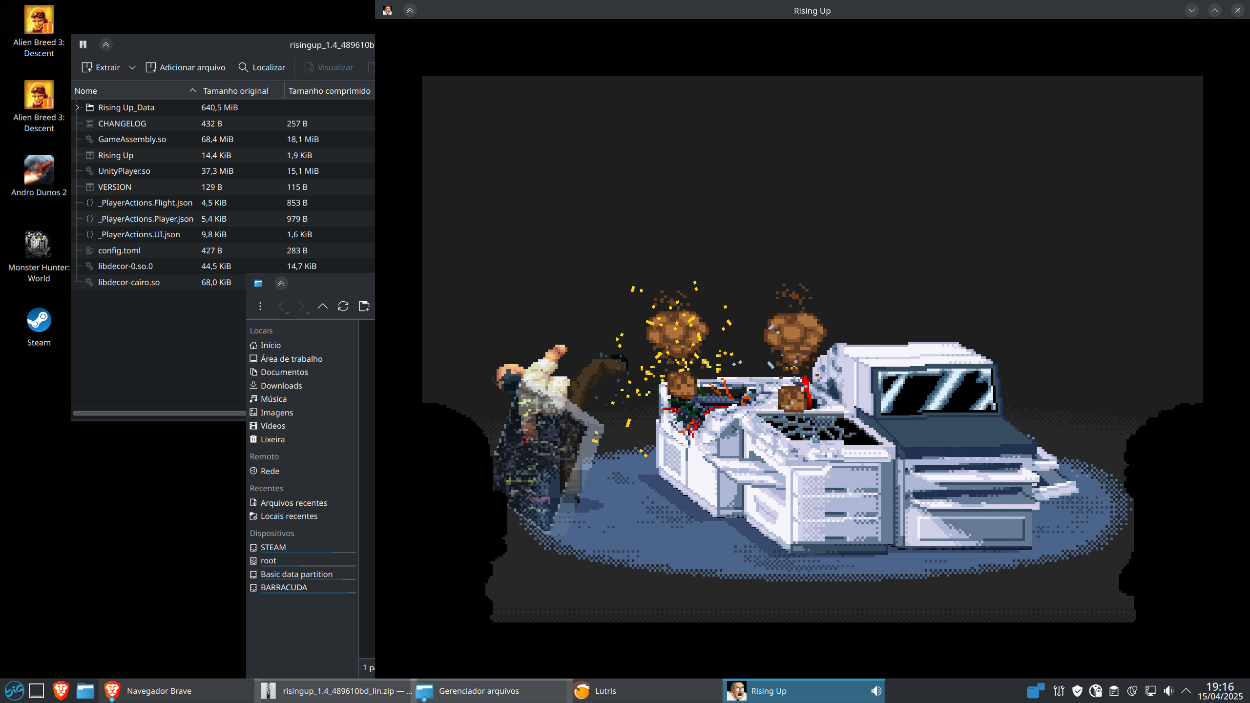
Task: Open Andro Dunos 2 desktop icon
Action: pos(39,176)
